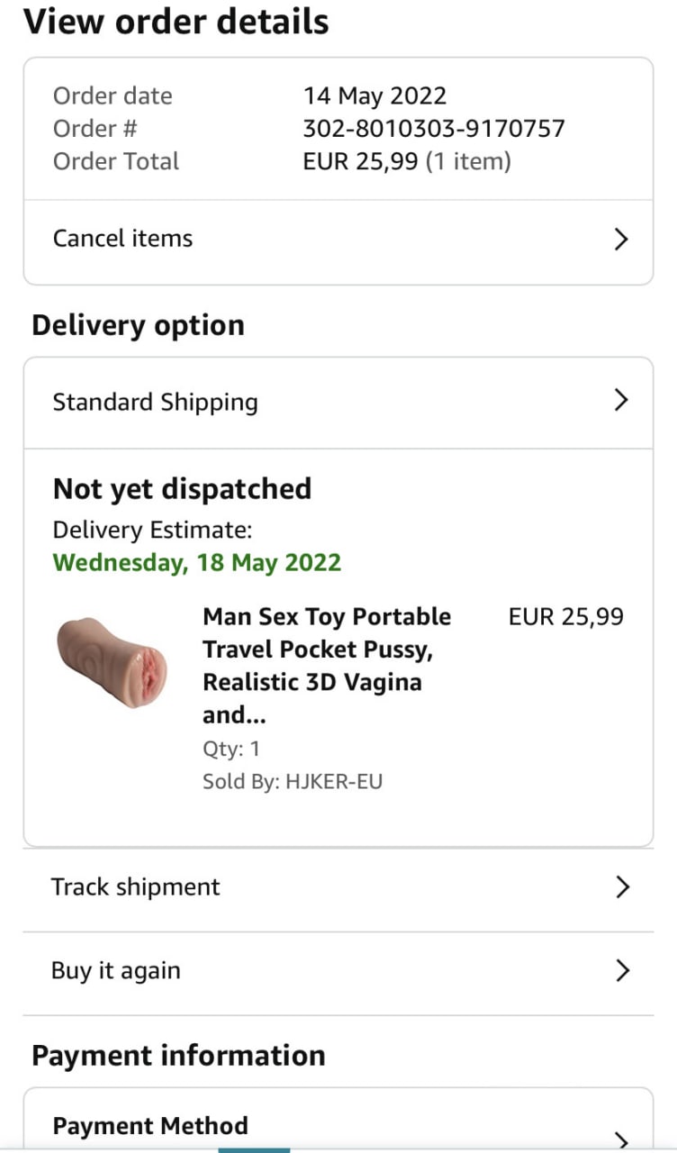
Task: Tap the Not yet dispatched status heading
Action: click(182, 489)
